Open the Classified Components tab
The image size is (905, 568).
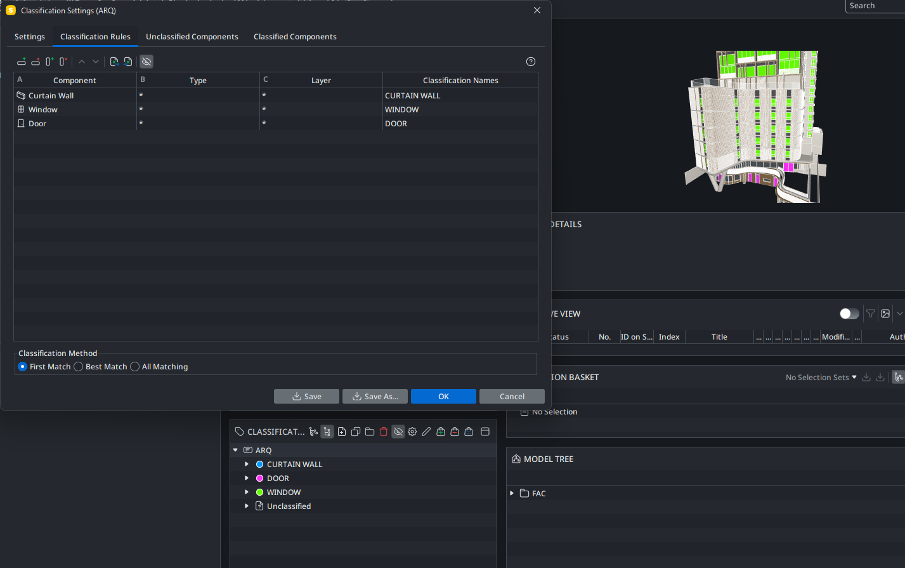[295, 37]
